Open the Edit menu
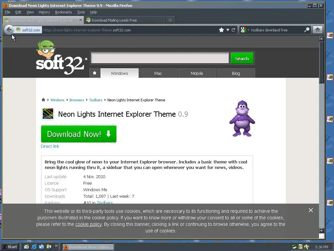 (18, 12)
